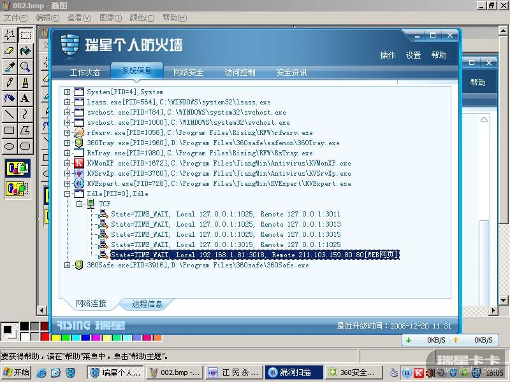Select the airbrush spray tool

10,98
